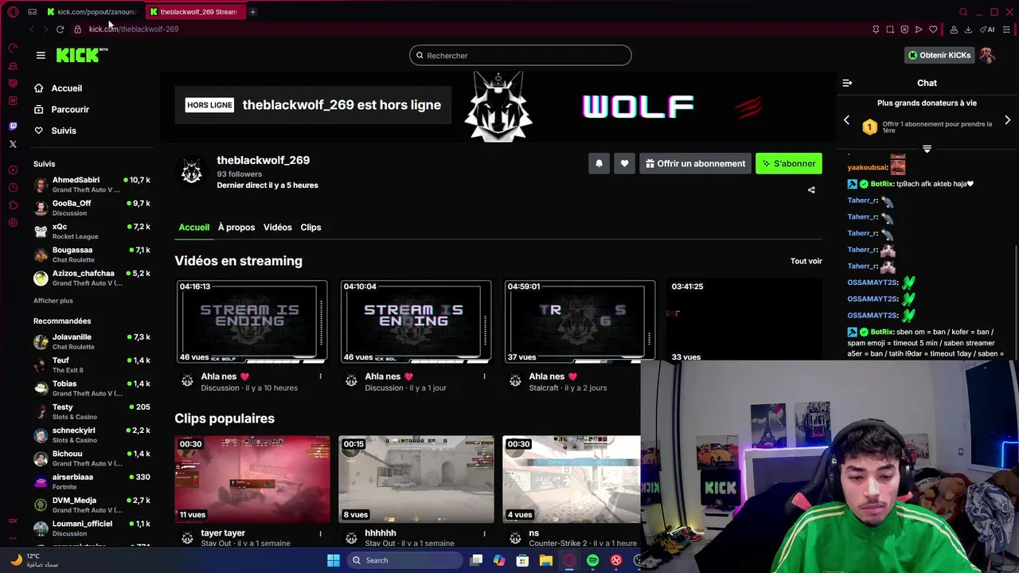Click the X icon in Opera sidebar
Viewport: 1019px width, 573px height.
[13, 144]
